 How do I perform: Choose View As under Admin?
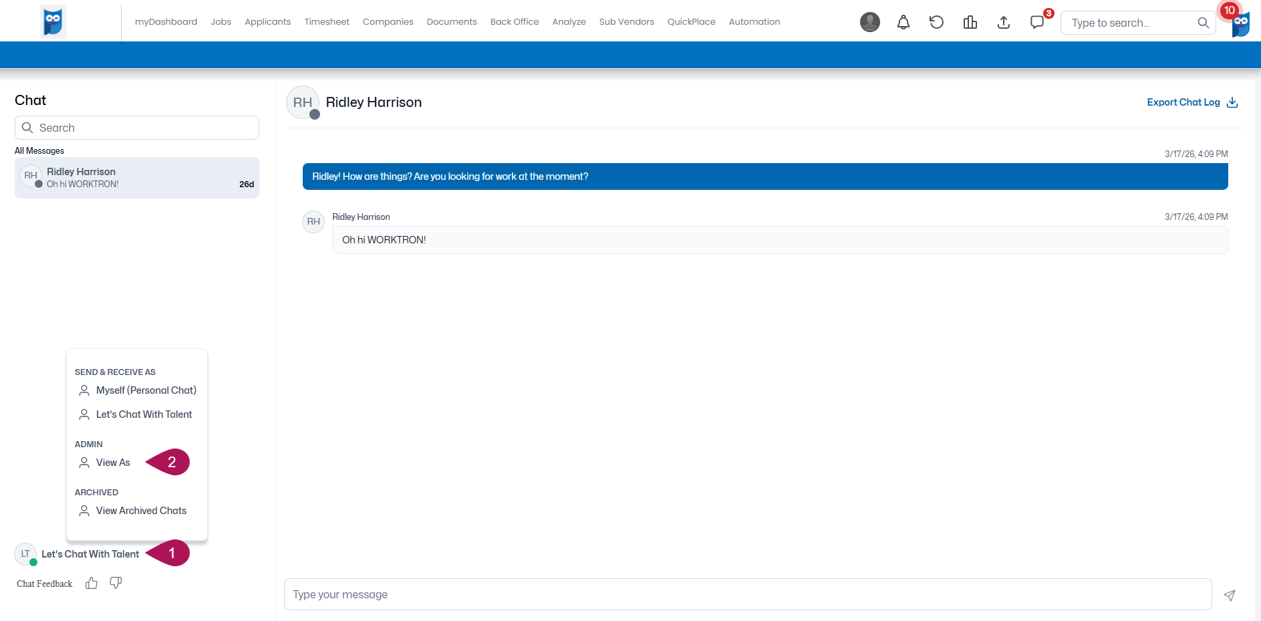click(105, 463)
